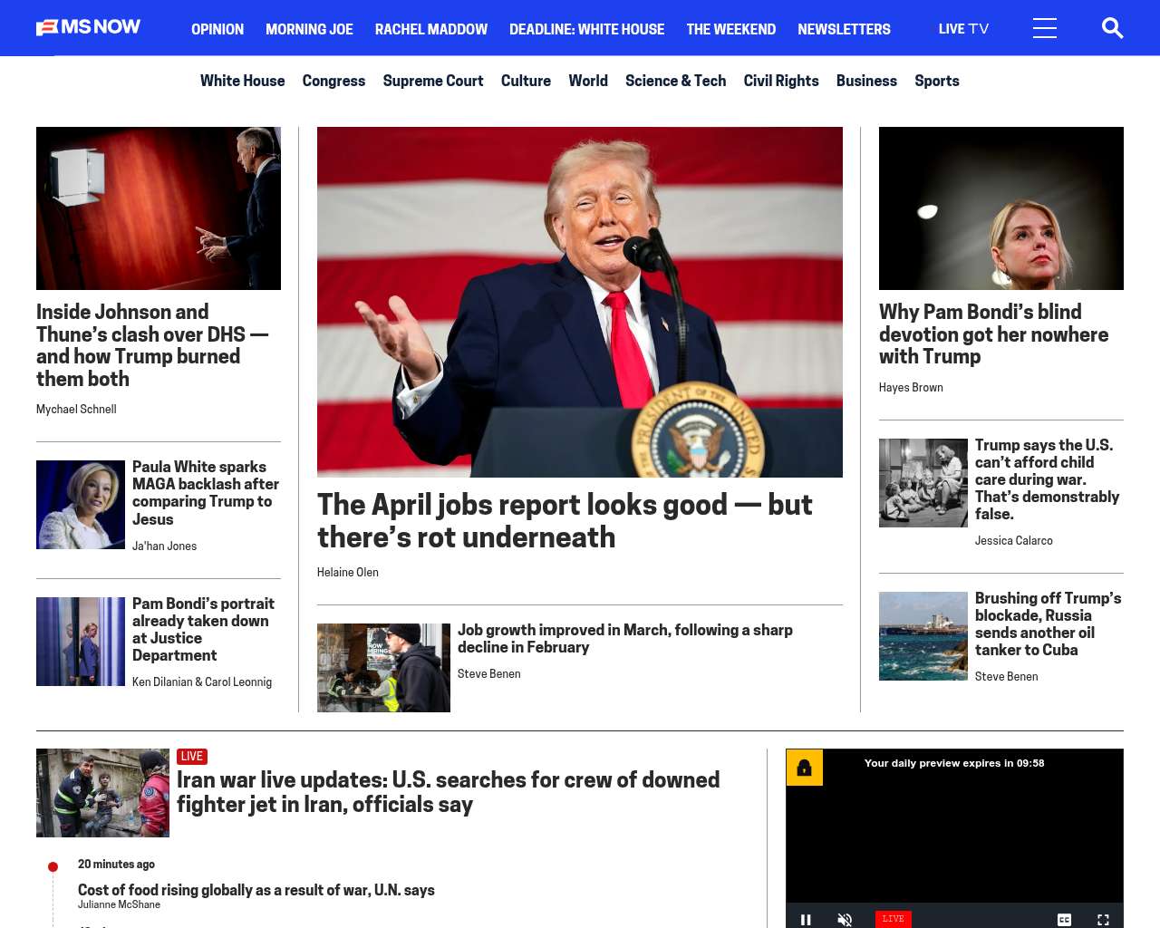Select Supreme Court in the topic navigation

coord(432,81)
